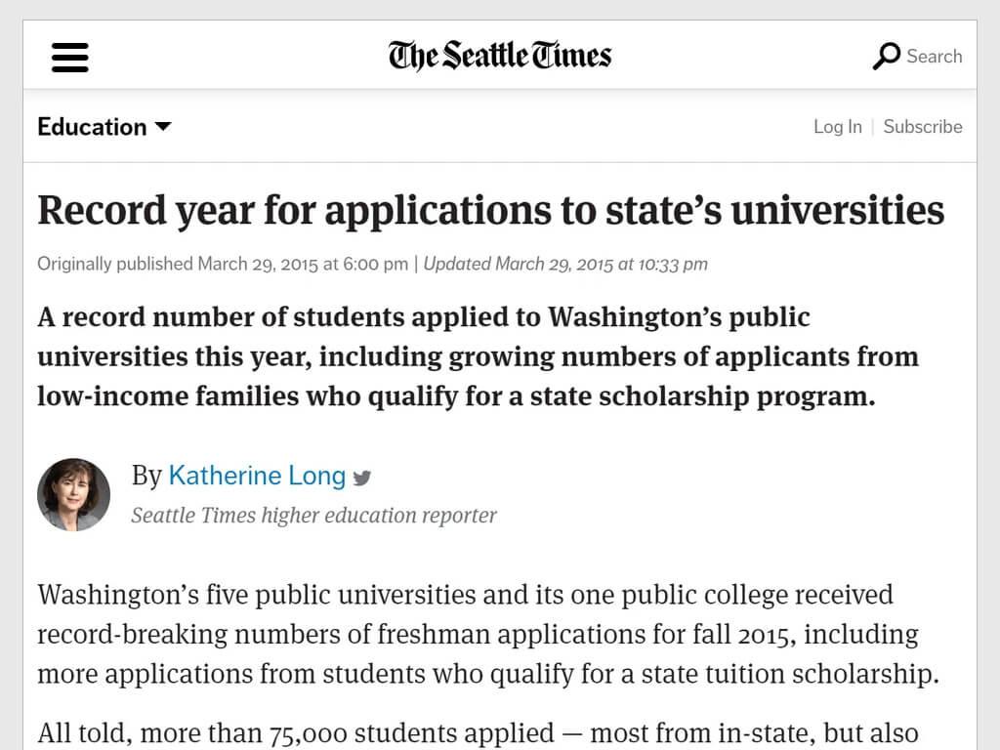Click the magnifying glass search icon
This screenshot has height=750, width=1000.
point(887,56)
